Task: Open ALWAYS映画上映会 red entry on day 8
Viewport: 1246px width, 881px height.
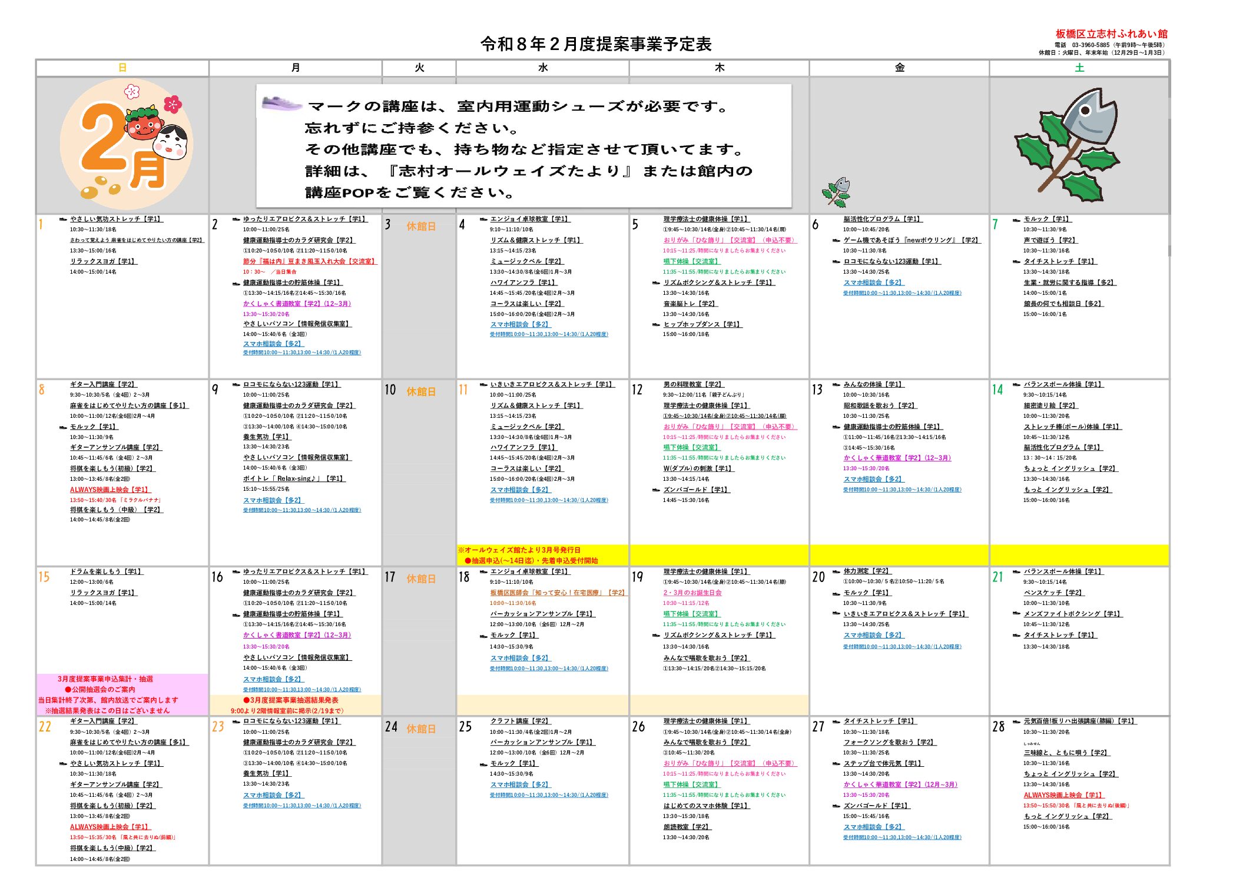Action: 110,490
